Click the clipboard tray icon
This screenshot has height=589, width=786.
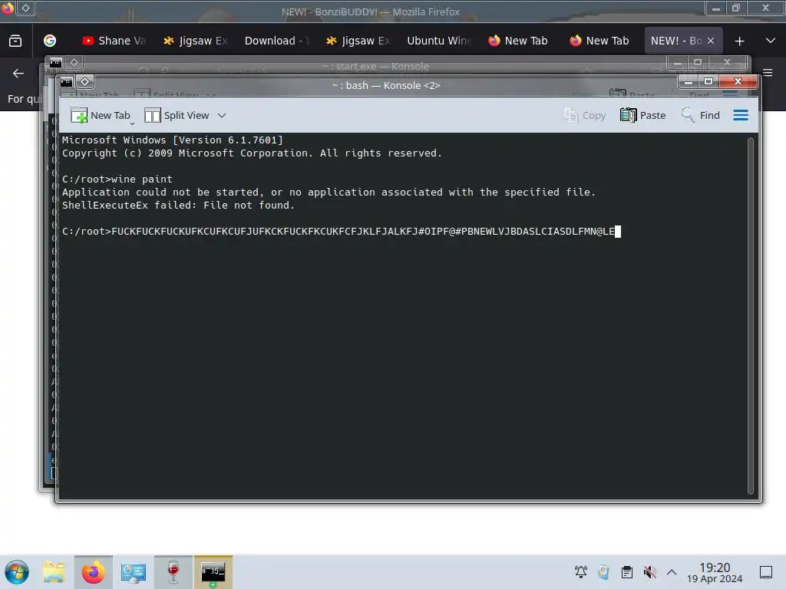pyautogui.click(x=626, y=572)
